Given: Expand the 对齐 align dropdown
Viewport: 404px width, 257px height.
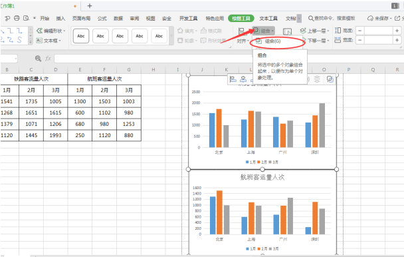Looking at the screenshot, I should (243, 41).
